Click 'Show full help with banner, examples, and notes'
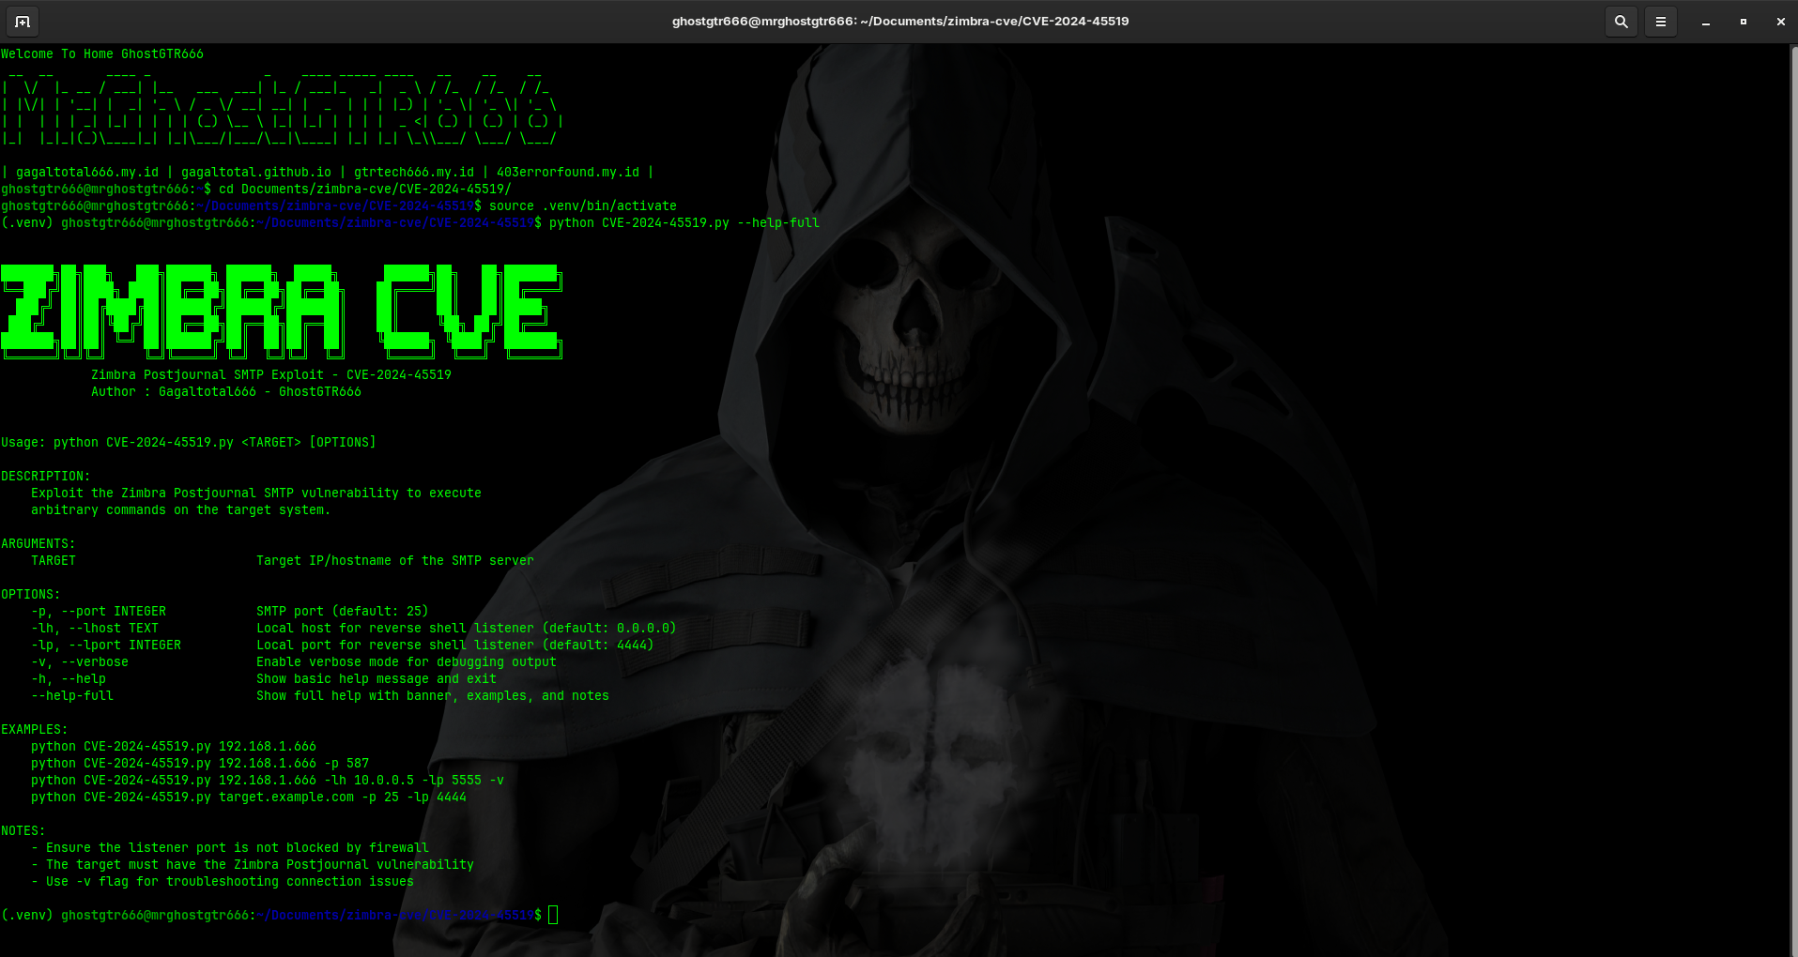 [x=433, y=696]
